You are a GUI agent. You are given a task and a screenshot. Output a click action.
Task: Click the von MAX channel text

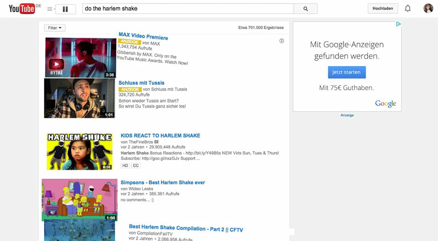[x=151, y=43]
